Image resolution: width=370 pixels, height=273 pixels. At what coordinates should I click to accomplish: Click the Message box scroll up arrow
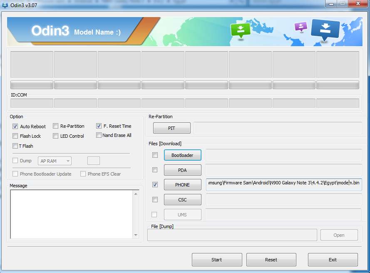pos(136,194)
